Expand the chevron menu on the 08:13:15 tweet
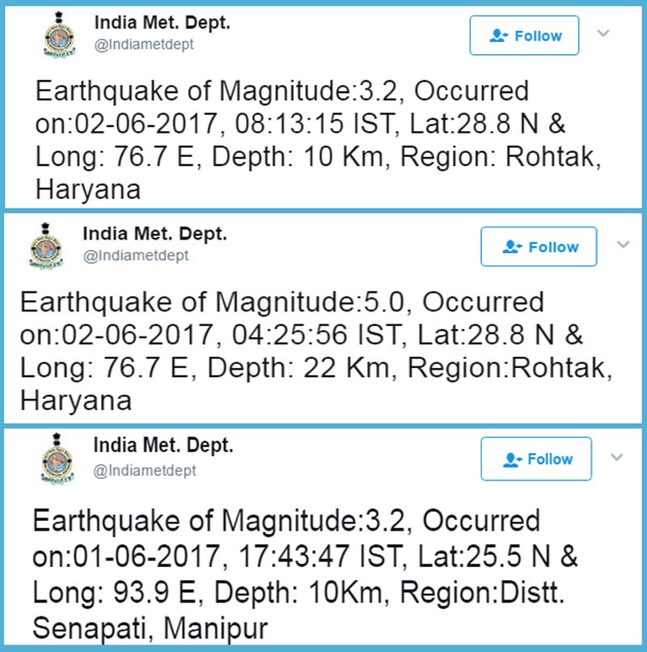This screenshot has width=647, height=652. (x=603, y=33)
